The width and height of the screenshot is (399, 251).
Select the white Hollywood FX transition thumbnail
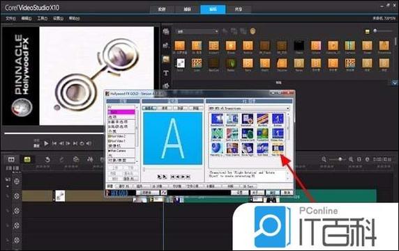pos(181,63)
